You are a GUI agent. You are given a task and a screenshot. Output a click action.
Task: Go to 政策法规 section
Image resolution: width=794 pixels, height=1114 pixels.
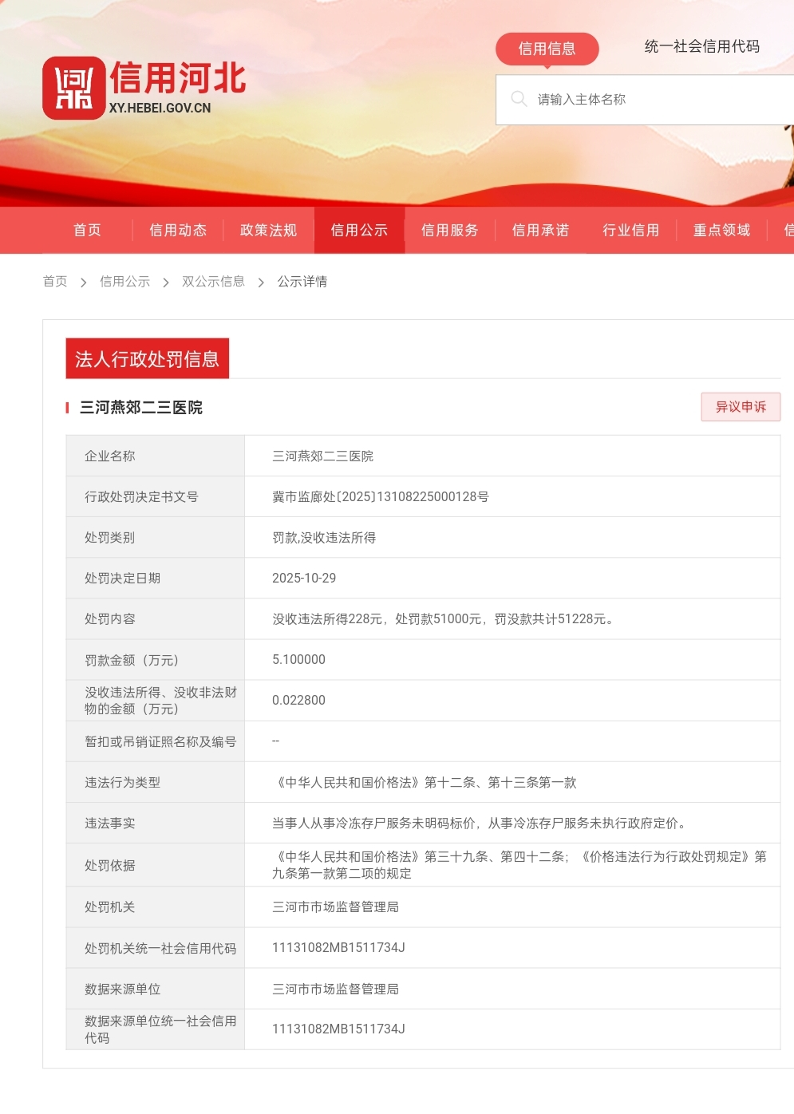coord(268,230)
